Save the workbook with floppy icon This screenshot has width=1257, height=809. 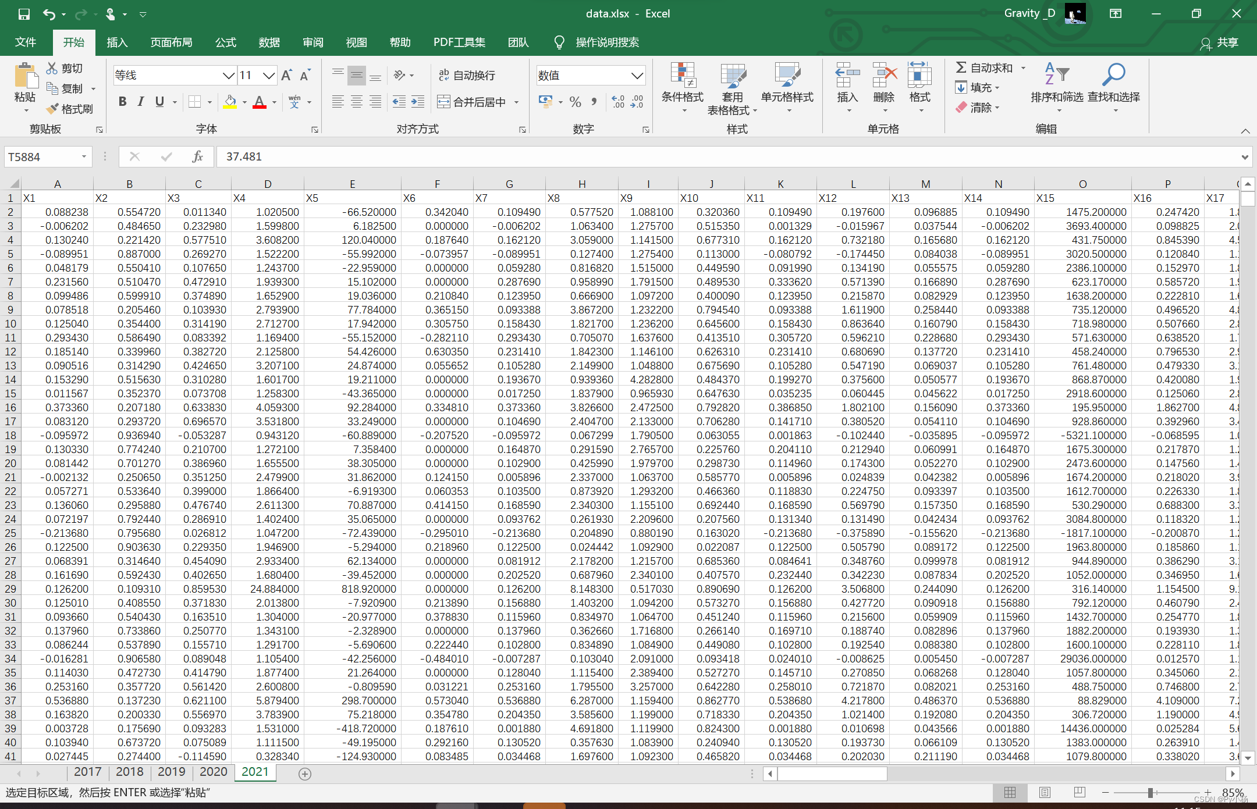point(24,13)
